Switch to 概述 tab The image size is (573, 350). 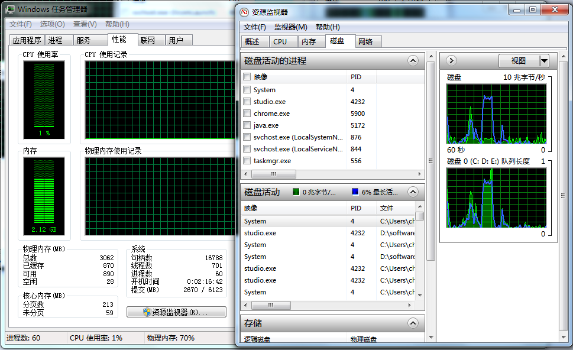point(255,41)
